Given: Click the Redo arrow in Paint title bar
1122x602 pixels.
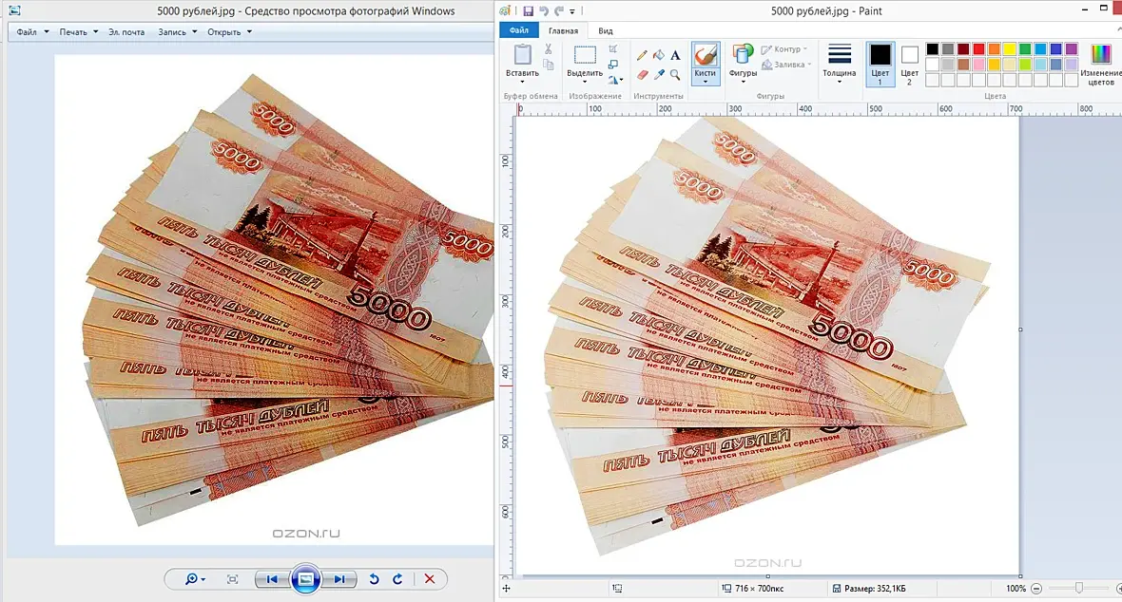Looking at the screenshot, I should coord(559,10).
